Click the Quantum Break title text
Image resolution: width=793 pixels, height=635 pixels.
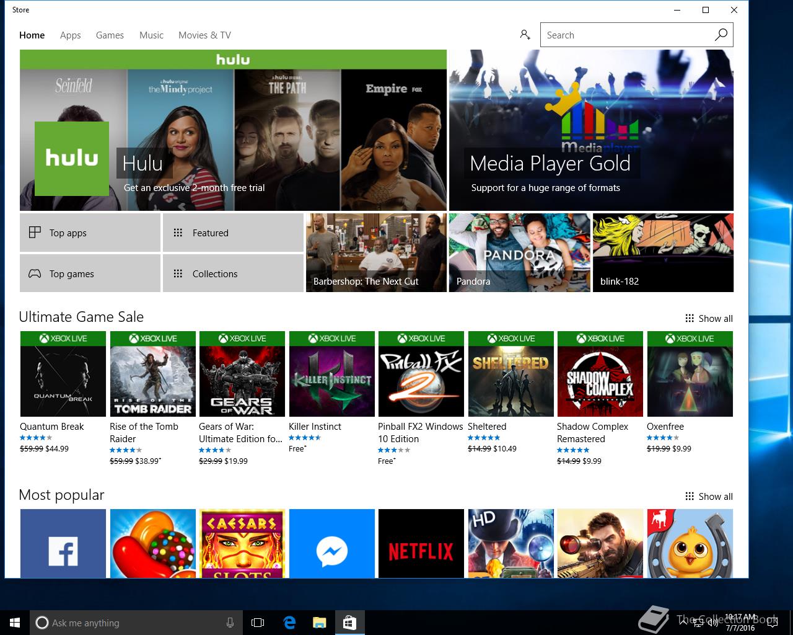click(x=51, y=427)
